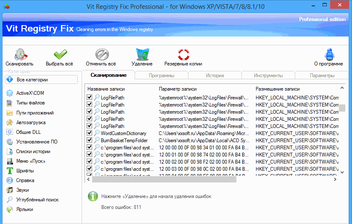The height and width of the screenshot is (224, 352).
Task: Click the Всего ошибок: 811 text
Action: point(121,207)
